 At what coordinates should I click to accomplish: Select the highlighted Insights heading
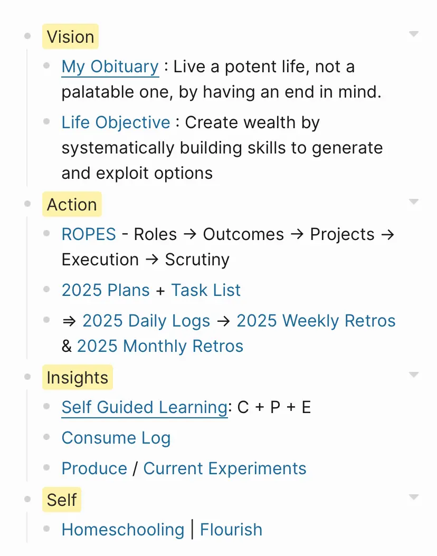pyautogui.click(x=77, y=378)
